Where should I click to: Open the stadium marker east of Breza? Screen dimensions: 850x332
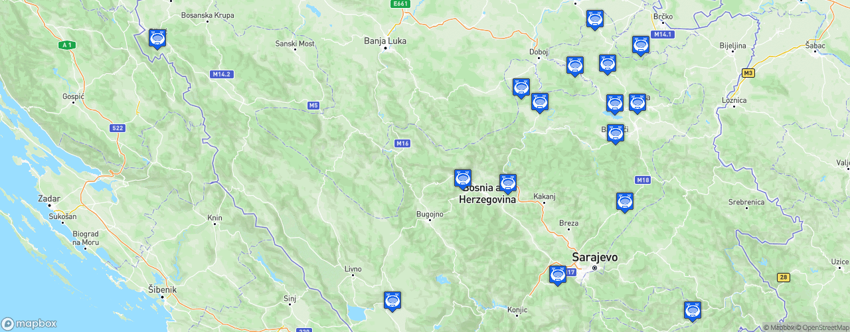pyautogui.click(x=625, y=203)
